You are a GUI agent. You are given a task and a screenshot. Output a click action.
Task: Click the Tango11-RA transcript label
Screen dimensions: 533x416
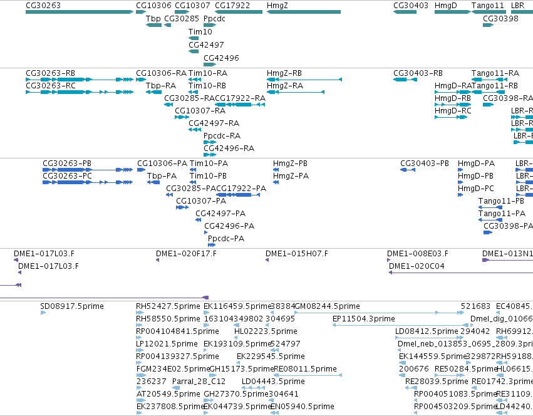point(495,73)
